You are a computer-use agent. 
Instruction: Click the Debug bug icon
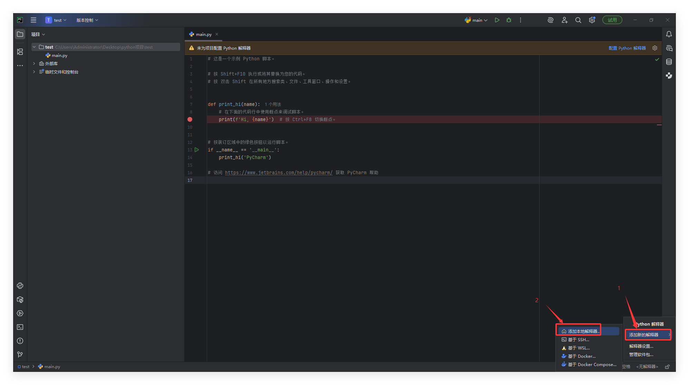508,20
